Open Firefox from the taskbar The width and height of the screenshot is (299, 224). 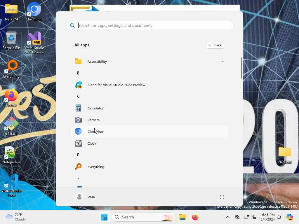[x=195, y=217]
